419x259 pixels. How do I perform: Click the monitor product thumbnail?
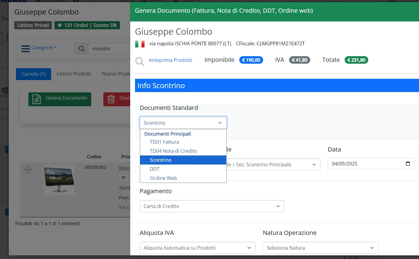click(x=59, y=180)
